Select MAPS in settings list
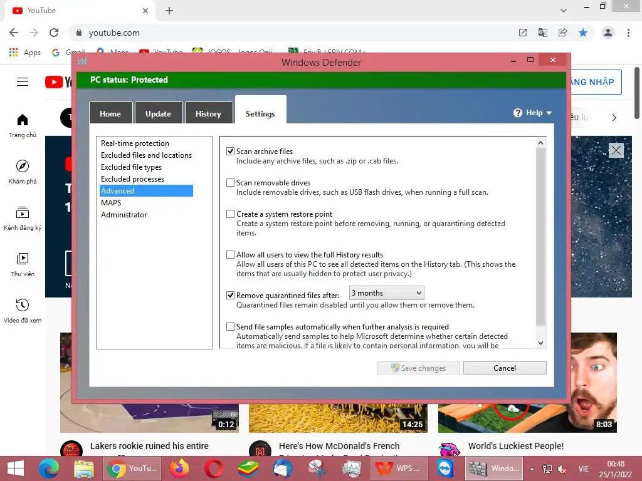The height and width of the screenshot is (481, 642). [111, 203]
